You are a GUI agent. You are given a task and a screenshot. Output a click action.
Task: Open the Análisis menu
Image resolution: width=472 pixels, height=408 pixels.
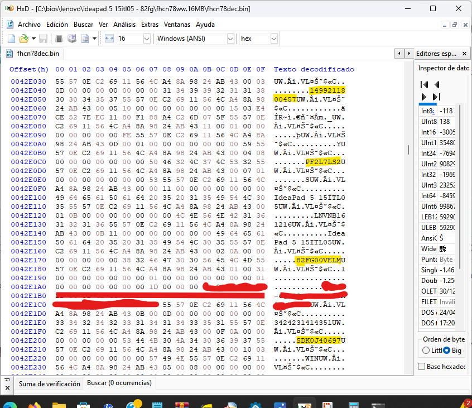124,25
